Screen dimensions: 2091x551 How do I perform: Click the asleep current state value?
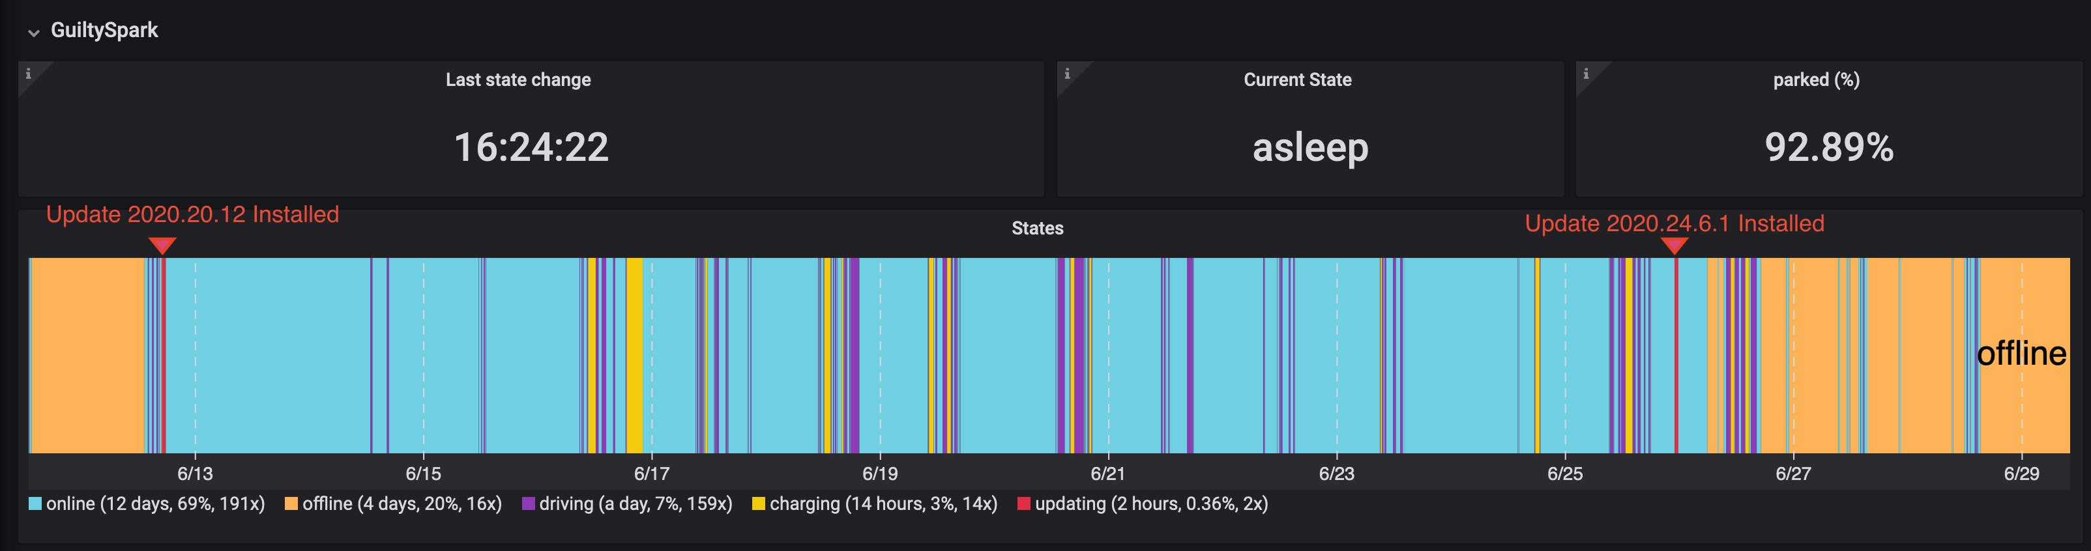[x=1310, y=148]
